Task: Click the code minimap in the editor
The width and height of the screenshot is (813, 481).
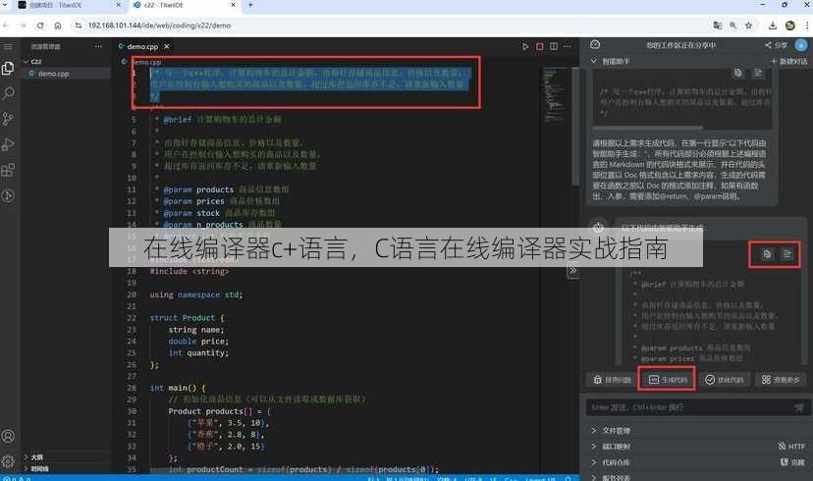Action: click(555, 94)
